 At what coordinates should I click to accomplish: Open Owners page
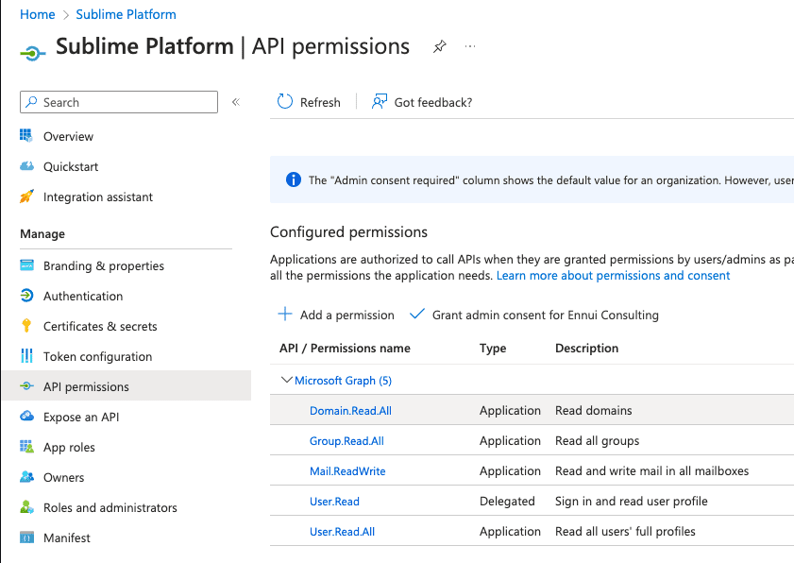(x=64, y=477)
